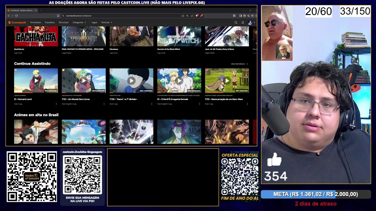Open three-dot menu for Garra a 7ª divisão

coord(152,104)
